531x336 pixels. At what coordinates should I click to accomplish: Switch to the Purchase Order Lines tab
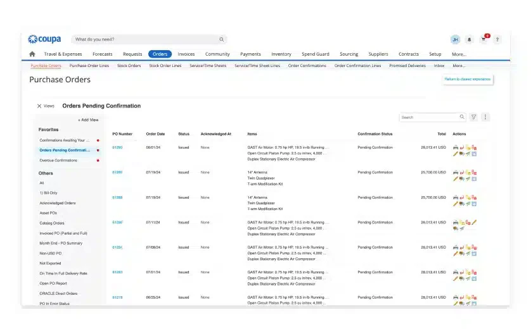click(x=89, y=66)
